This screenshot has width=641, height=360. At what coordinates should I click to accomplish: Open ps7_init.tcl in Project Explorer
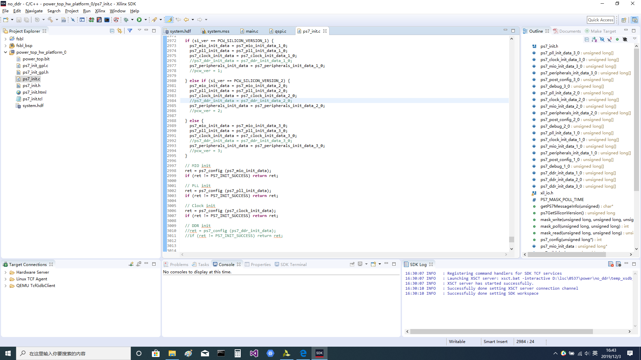pyautogui.click(x=32, y=99)
